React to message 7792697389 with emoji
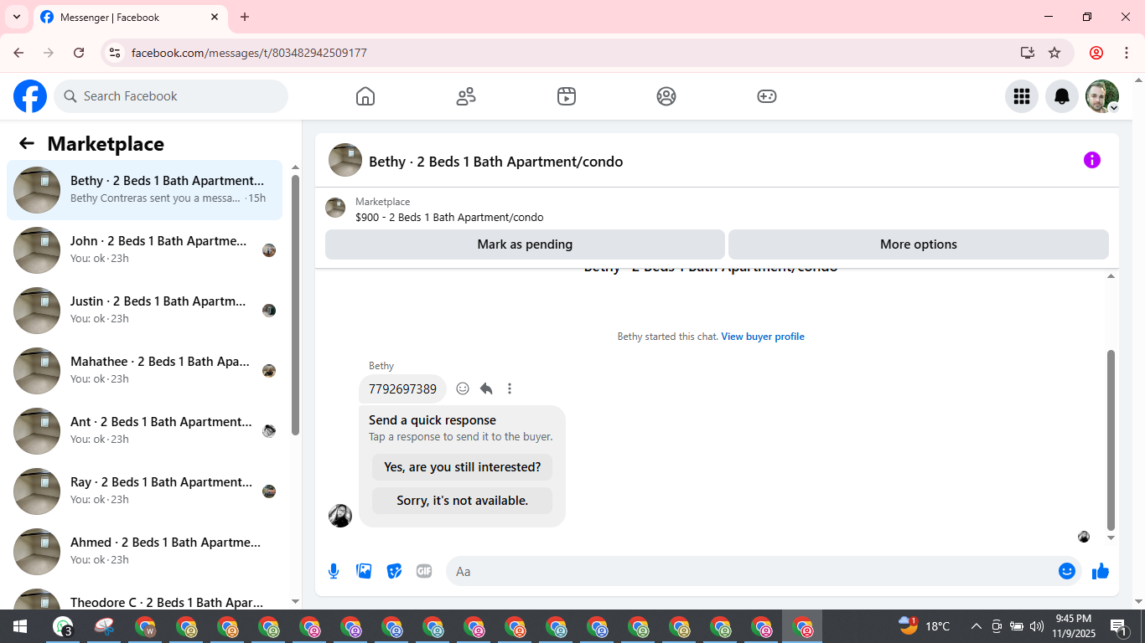Screen dimensions: 1145x643 pos(463,388)
